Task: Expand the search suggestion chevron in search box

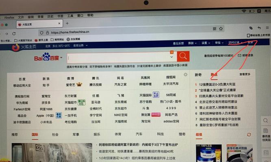Action: 171,57
